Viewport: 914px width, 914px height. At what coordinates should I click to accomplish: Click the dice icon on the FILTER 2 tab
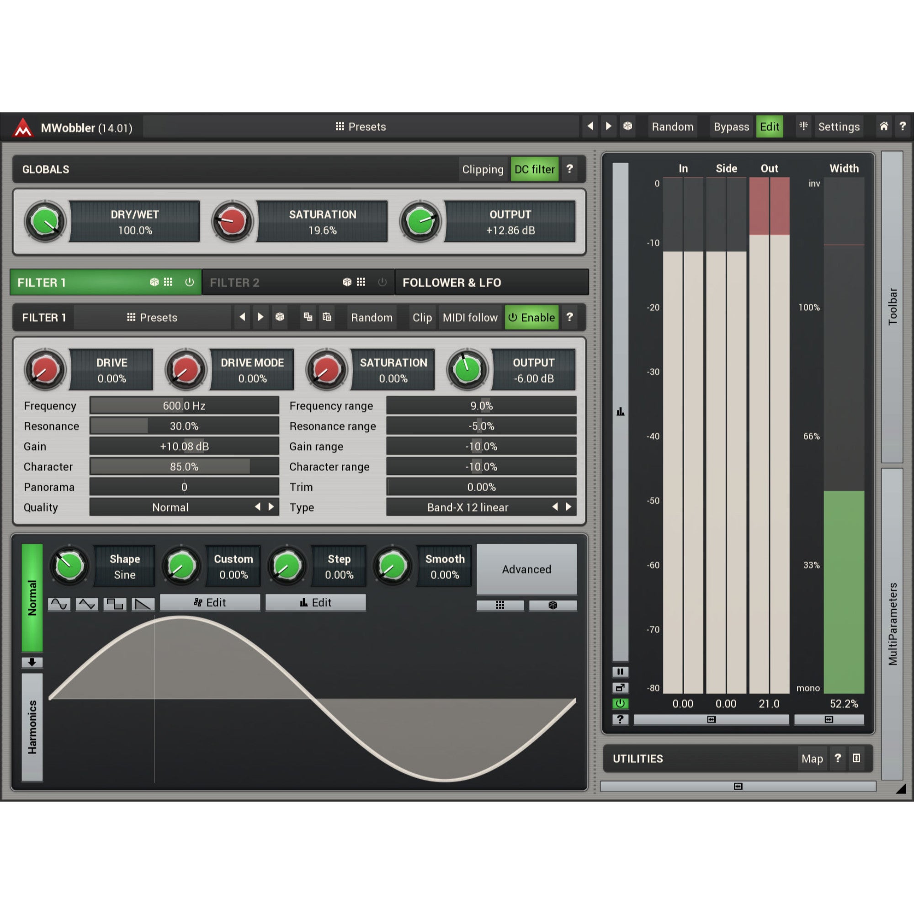click(347, 282)
